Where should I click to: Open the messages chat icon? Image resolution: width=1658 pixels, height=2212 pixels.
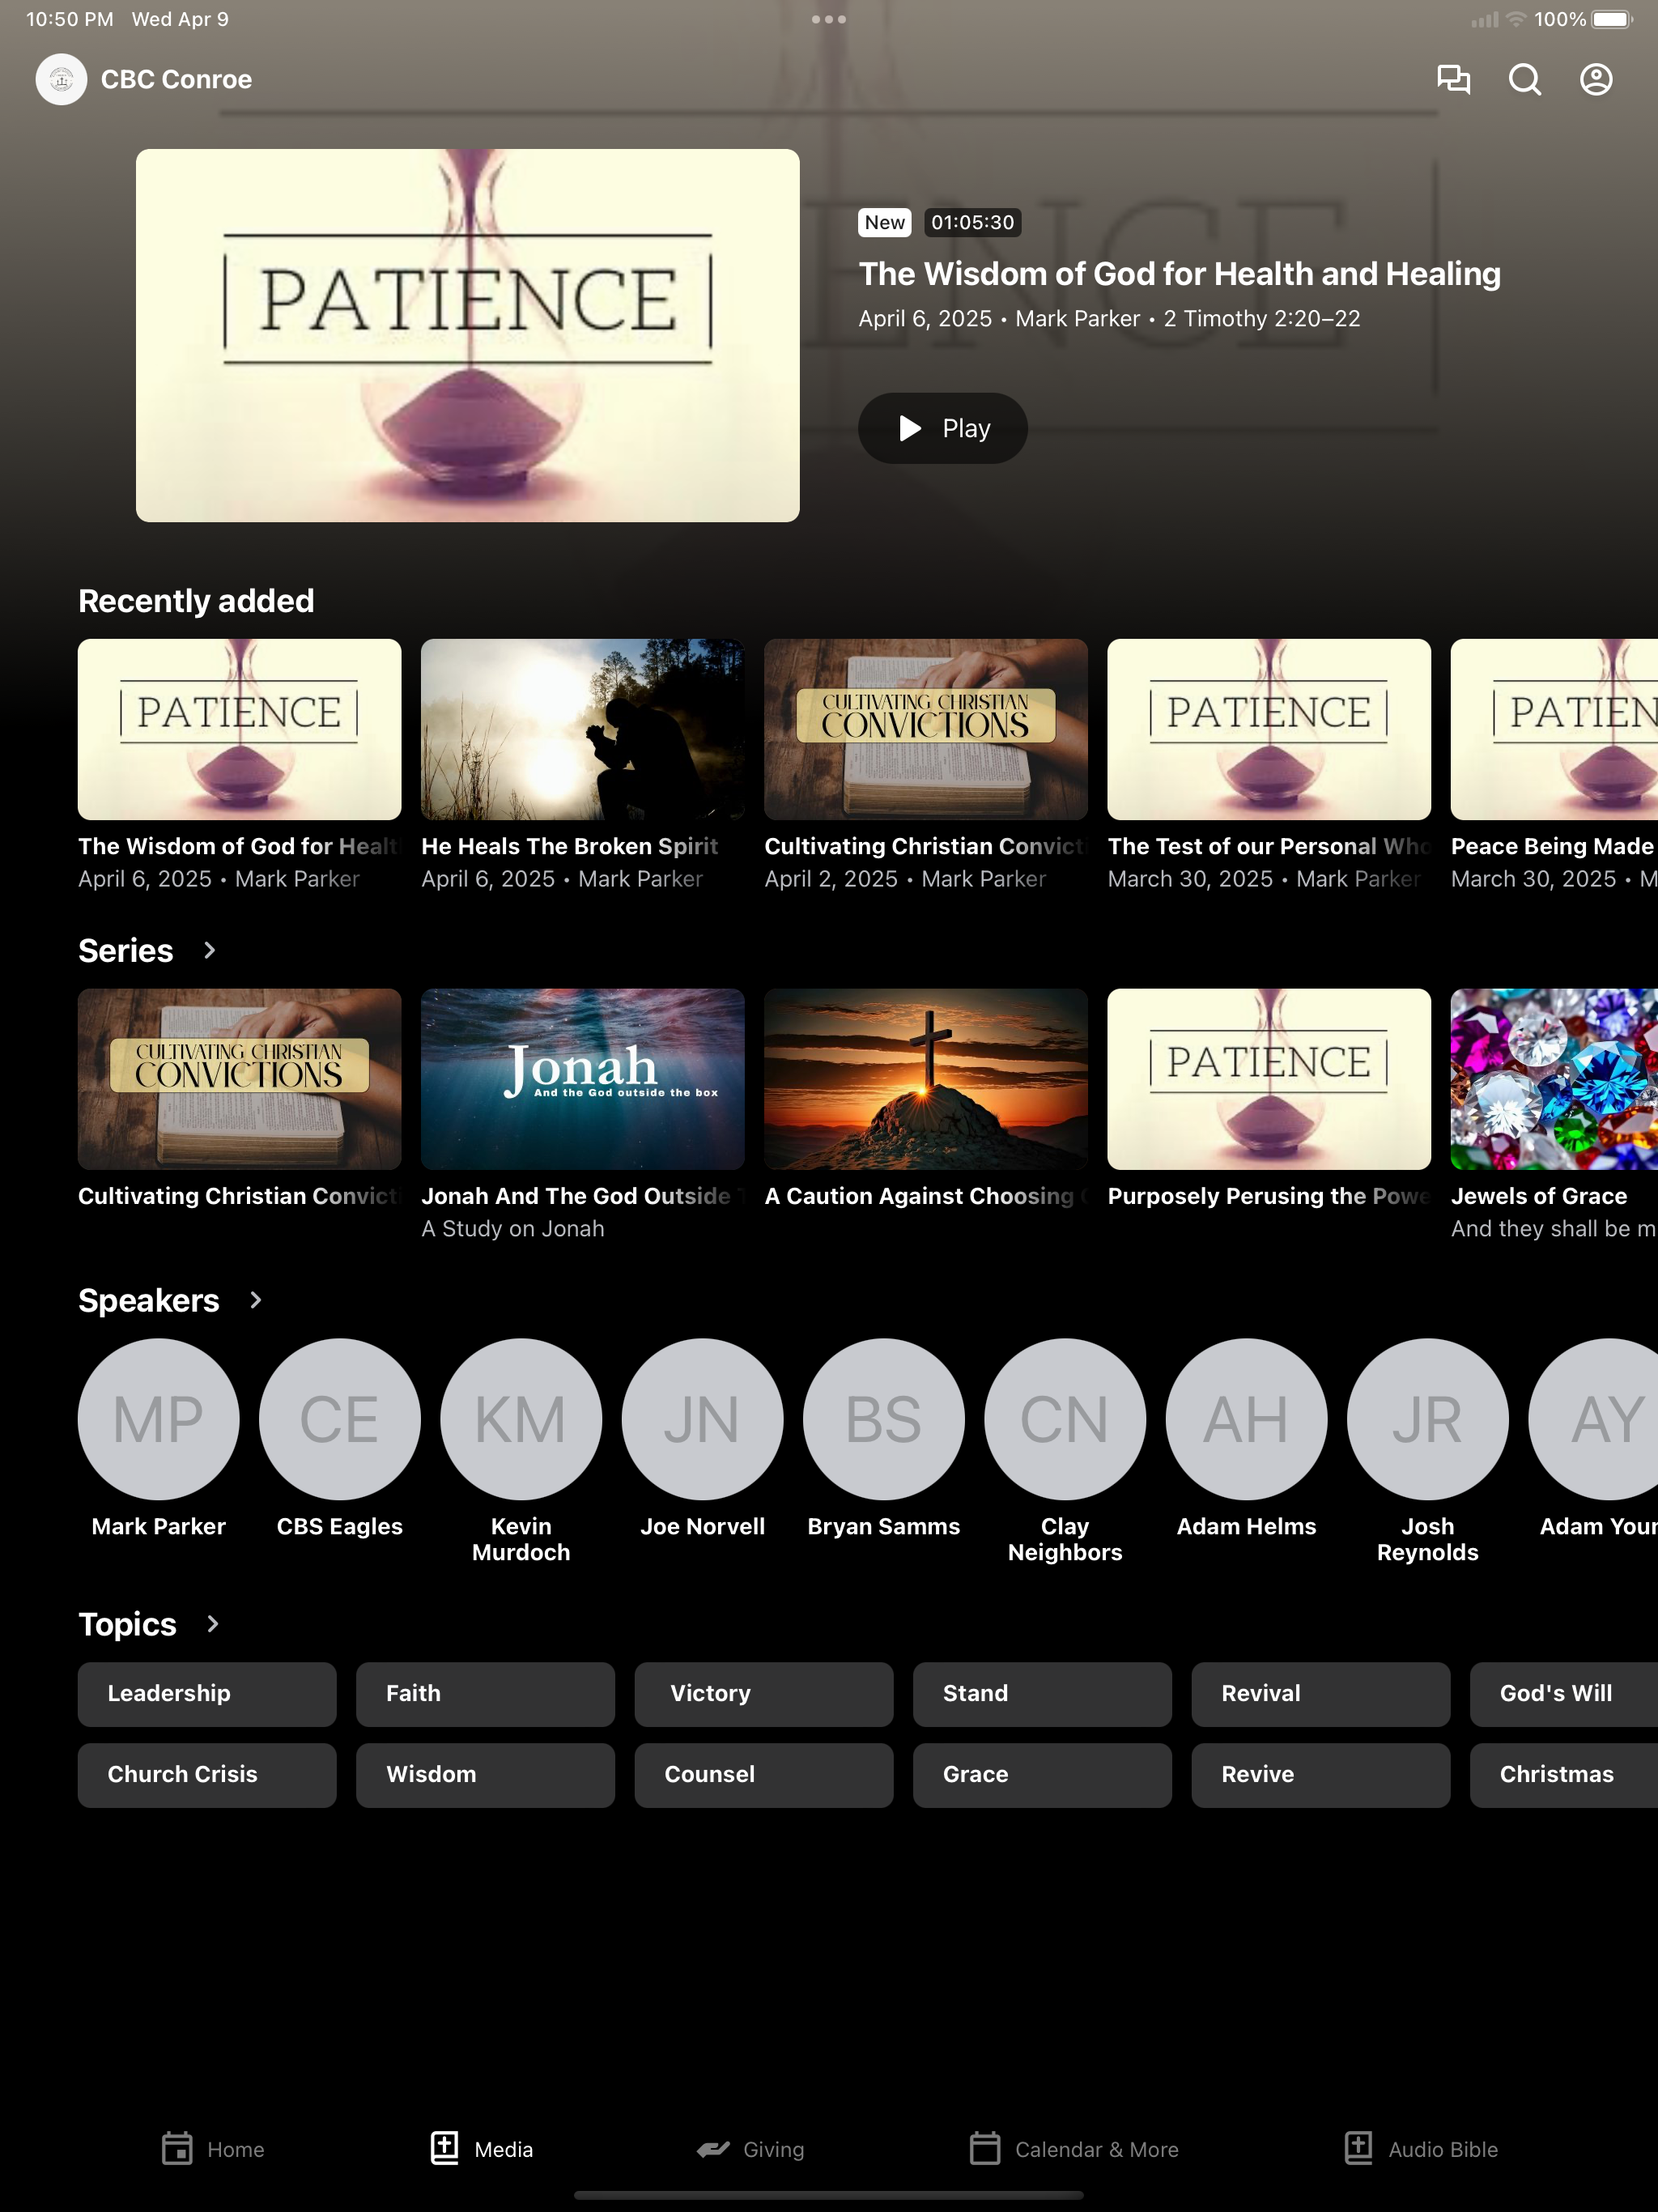tap(1453, 79)
